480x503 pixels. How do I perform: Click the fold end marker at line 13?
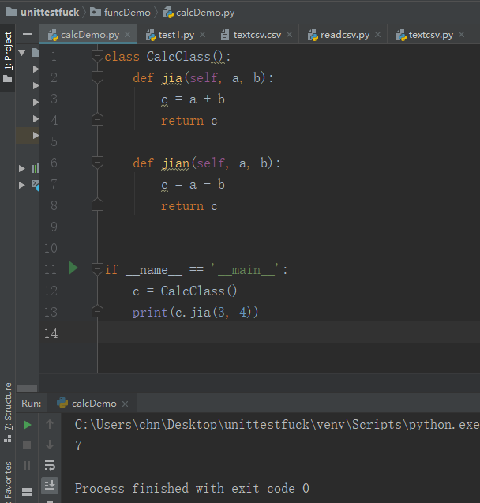tap(97, 311)
